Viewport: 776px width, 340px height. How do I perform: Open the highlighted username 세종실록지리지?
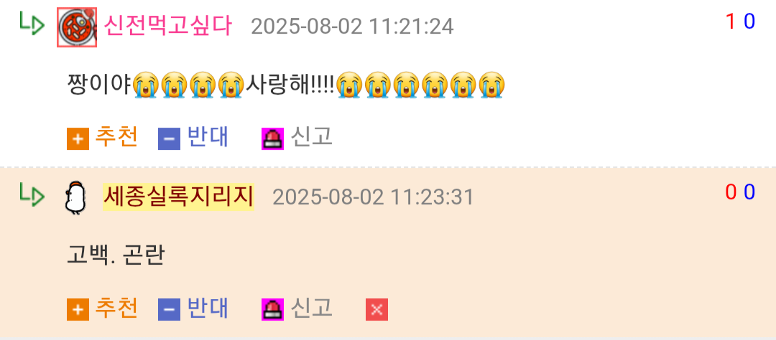pyautogui.click(x=178, y=197)
